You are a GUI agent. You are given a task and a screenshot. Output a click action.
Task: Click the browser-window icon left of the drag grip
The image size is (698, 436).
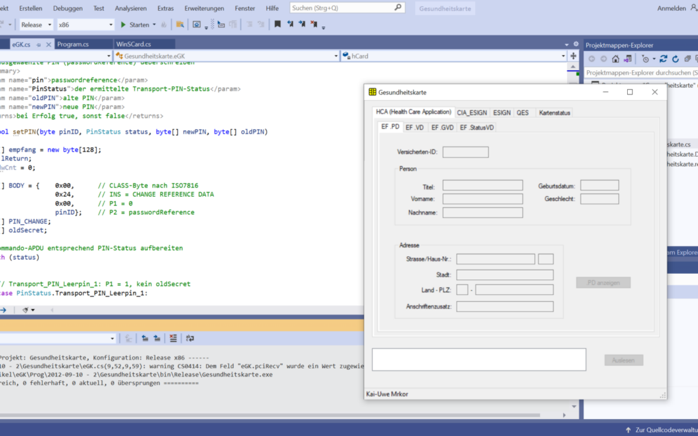tap(196, 25)
